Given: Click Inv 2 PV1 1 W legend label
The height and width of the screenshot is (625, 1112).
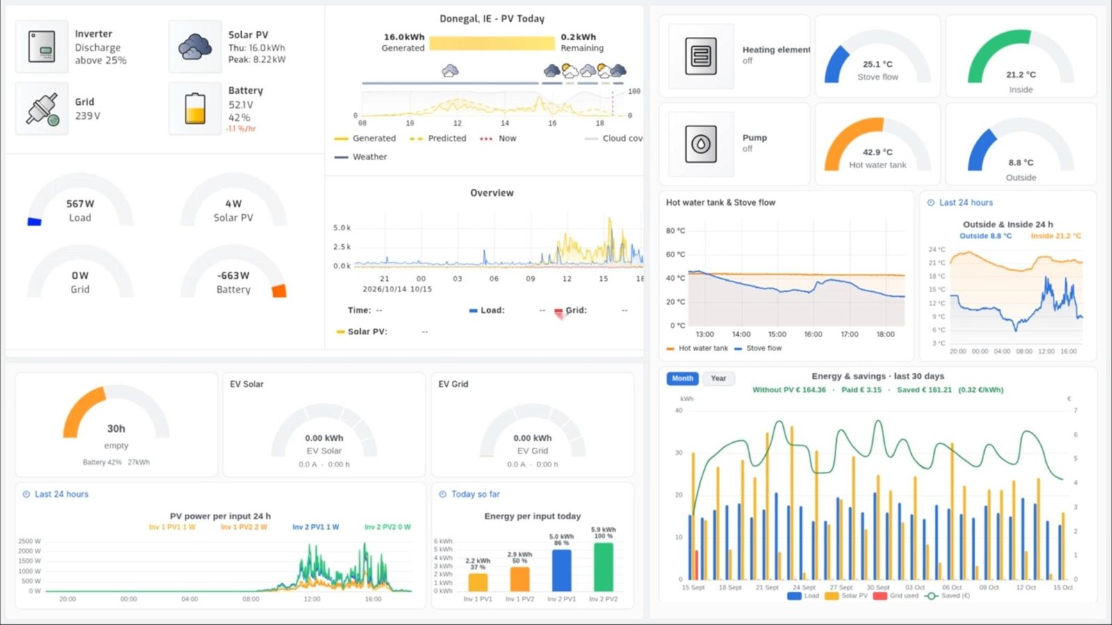Looking at the screenshot, I should click(x=316, y=527).
